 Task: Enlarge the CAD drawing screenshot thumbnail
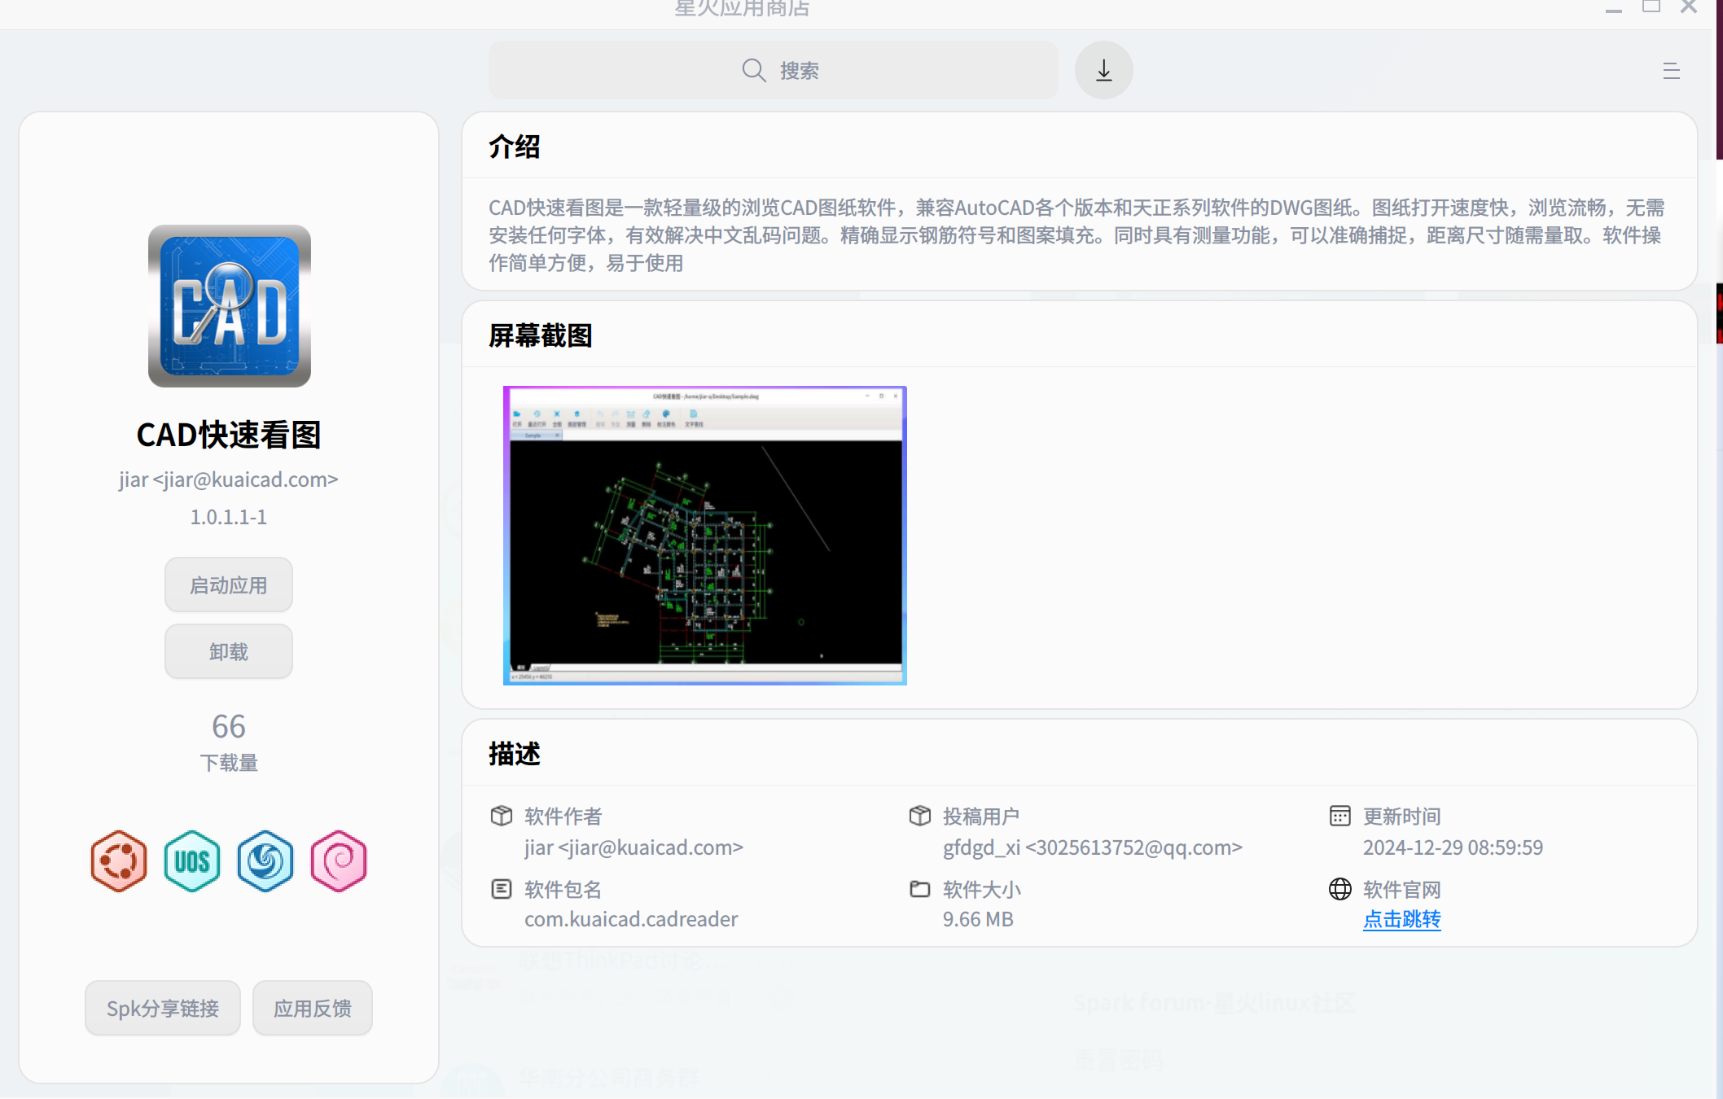[x=705, y=536]
